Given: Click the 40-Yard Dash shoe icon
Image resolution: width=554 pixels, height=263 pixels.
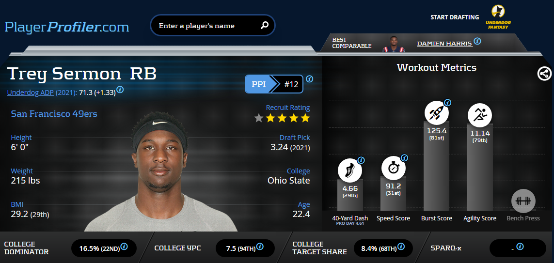Looking at the screenshot, I should [350, 170].
